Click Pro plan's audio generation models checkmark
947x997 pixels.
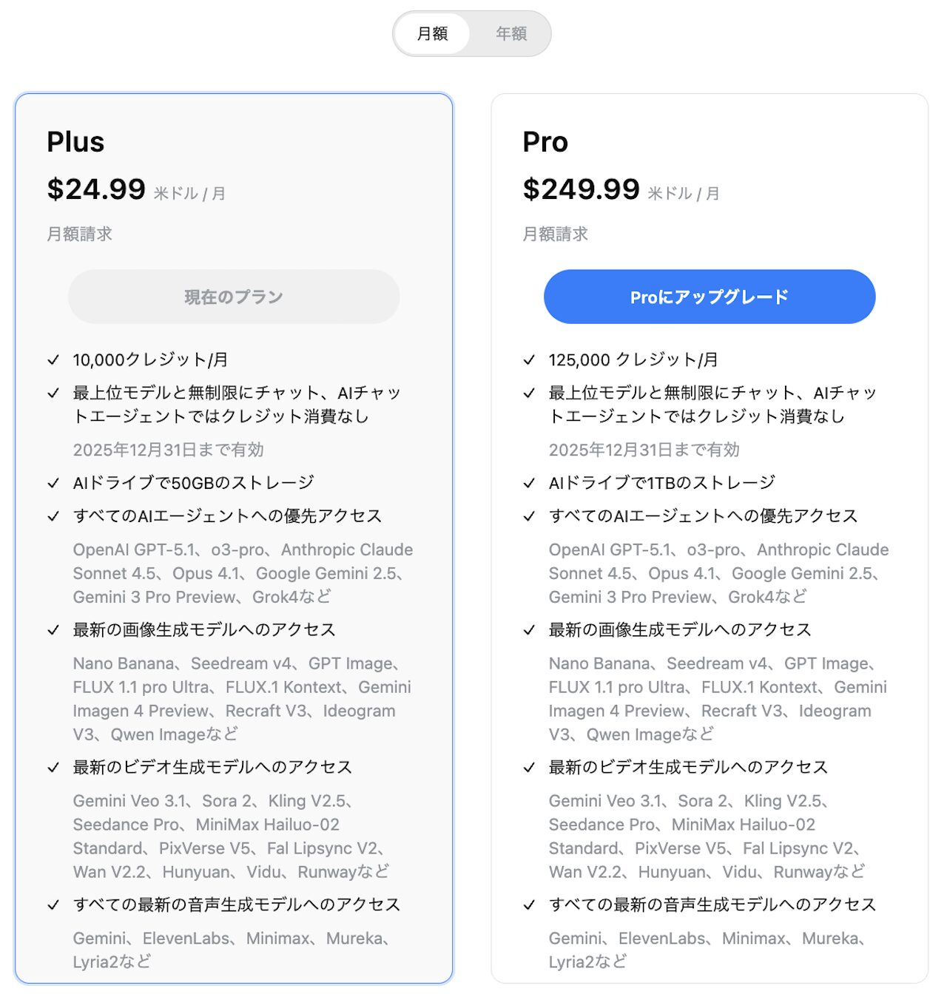pos(529,905)
